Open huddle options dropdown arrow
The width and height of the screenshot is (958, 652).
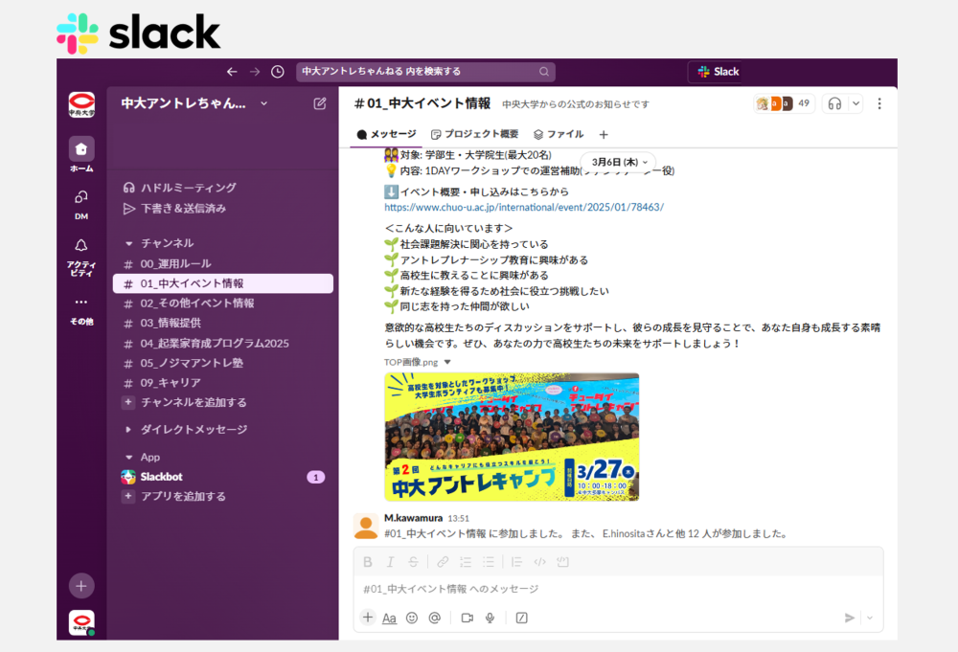point(855,103)
